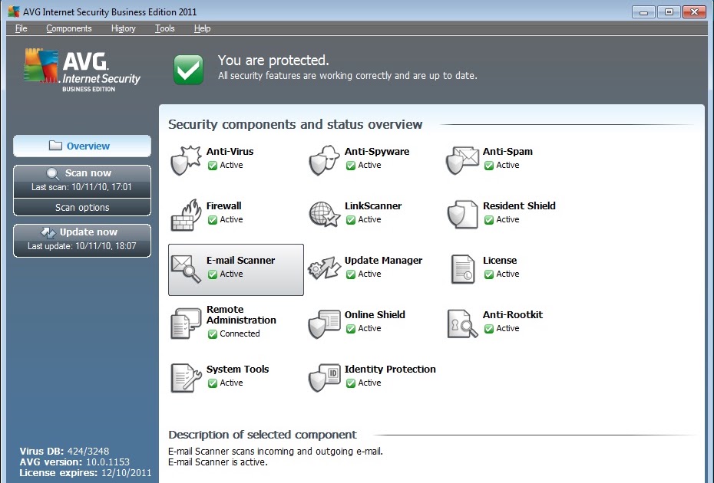
Task: Click the Anti-Rootkit Active status checkmark
Action: point(488,329)
